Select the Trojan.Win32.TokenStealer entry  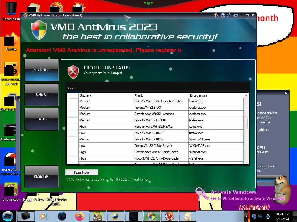tap(155, 146)
